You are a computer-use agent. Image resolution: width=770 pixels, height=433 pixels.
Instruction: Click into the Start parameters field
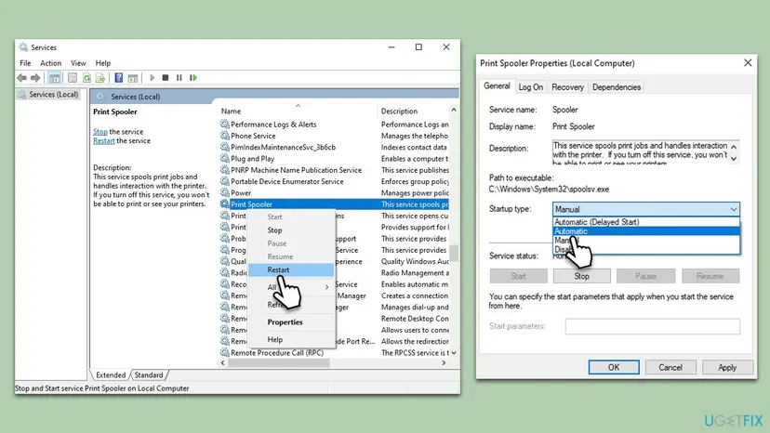653,326
